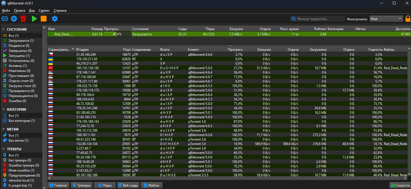Image resolution: width=411 pixels, height=189 pixels.
Task: Select peer row with IP 185.152.126.182
Action: [x=227, y=68]
